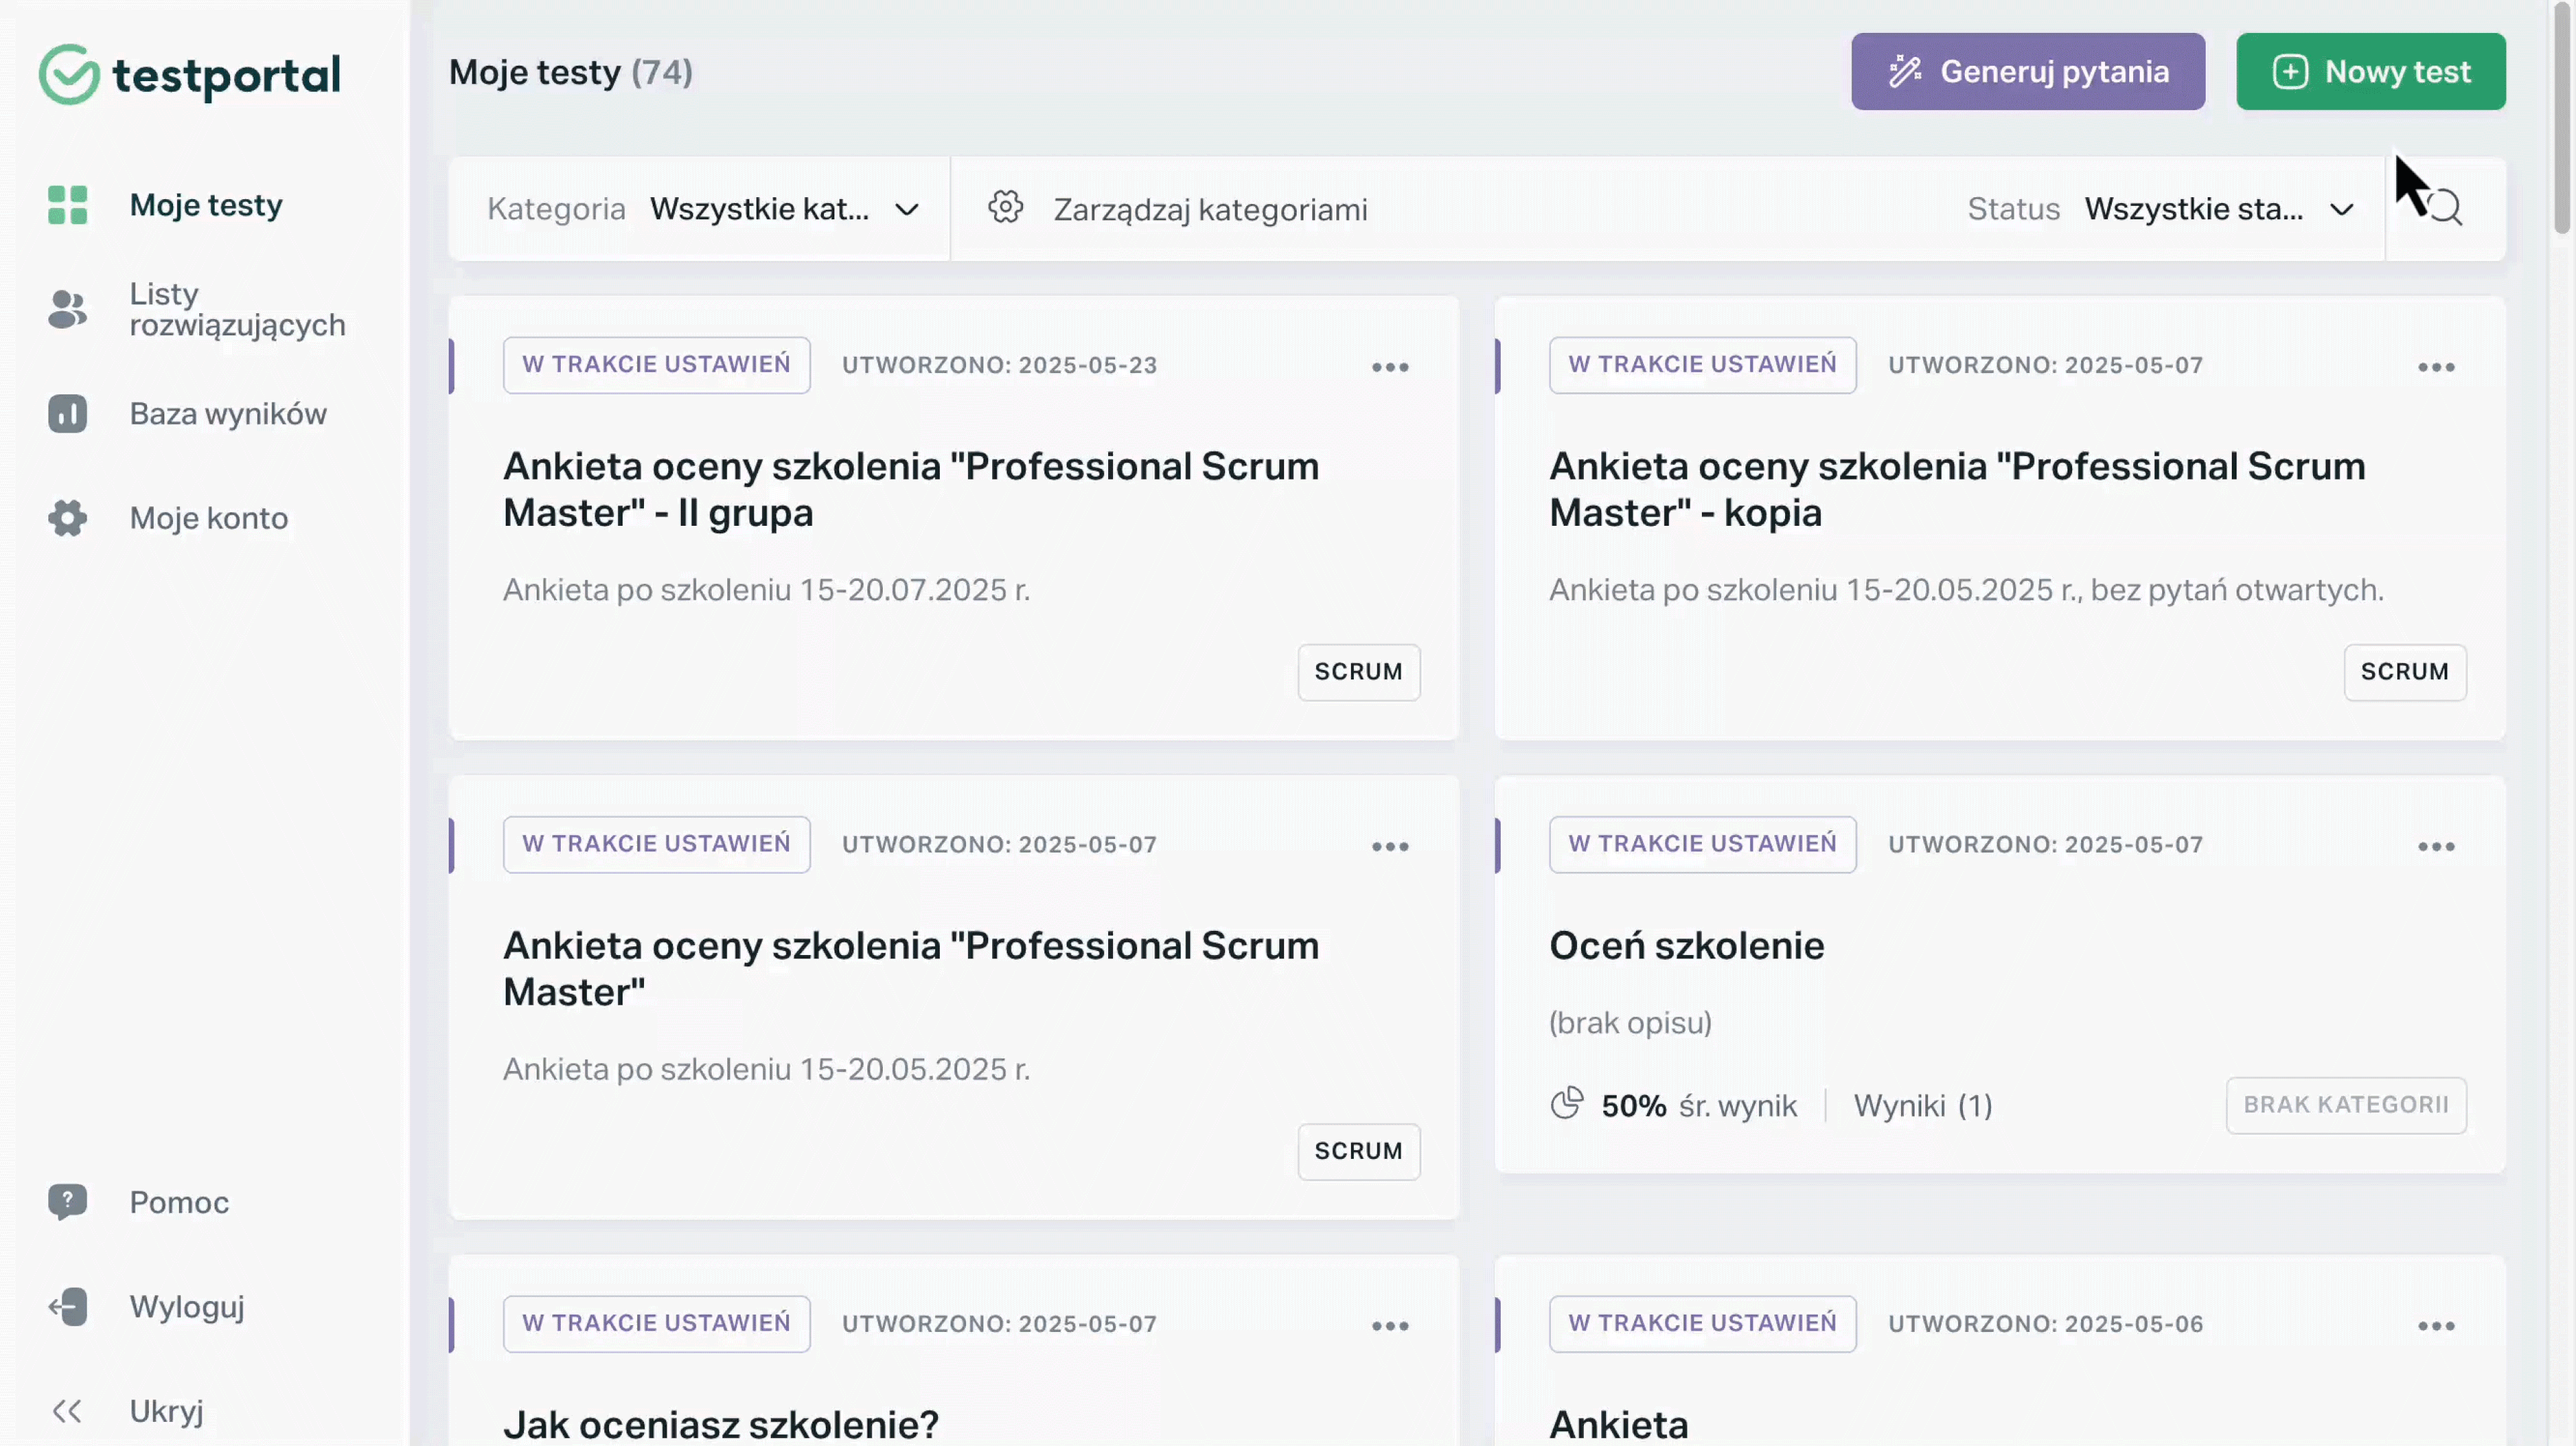
Task: Open Moje testy in sidebar
Action: click(x=205, y=205)
